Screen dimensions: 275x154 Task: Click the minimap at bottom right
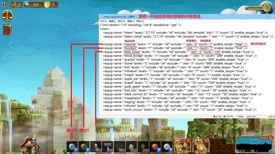[254, 144]
